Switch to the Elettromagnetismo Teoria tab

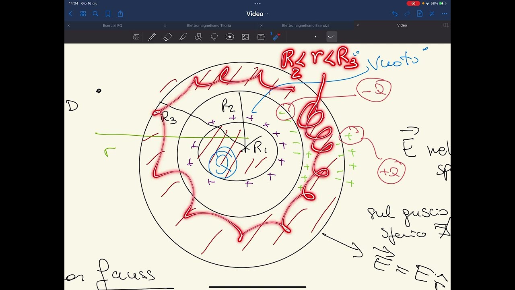(x=209, y=25)
